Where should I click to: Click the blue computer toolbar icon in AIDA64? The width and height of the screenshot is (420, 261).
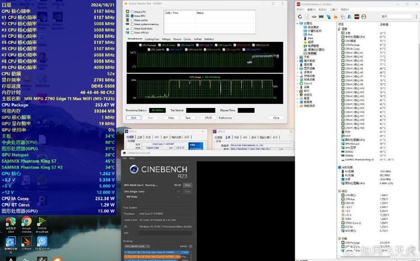click(x=328, y=17)
